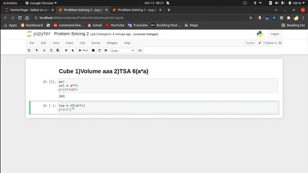Open Google Chrome app menu in top bar

[41, 3]
